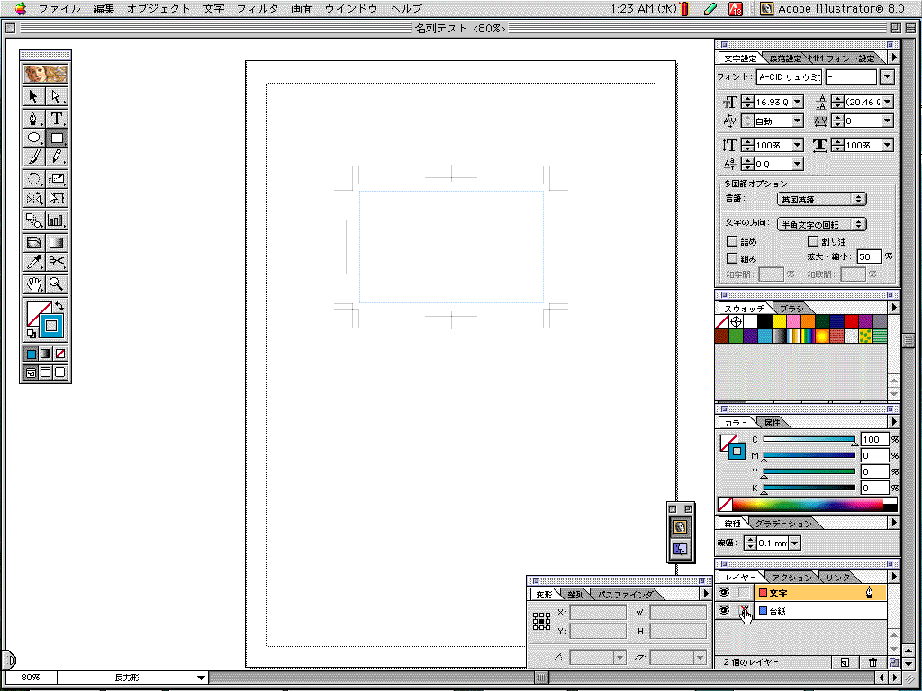Screen dimensions: 922x691
Task: Check the 割り注 checkbox
Action: coord(812,242)
